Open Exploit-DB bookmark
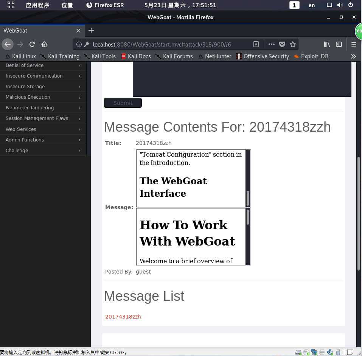The image size is (362, 356). (311, 56)
